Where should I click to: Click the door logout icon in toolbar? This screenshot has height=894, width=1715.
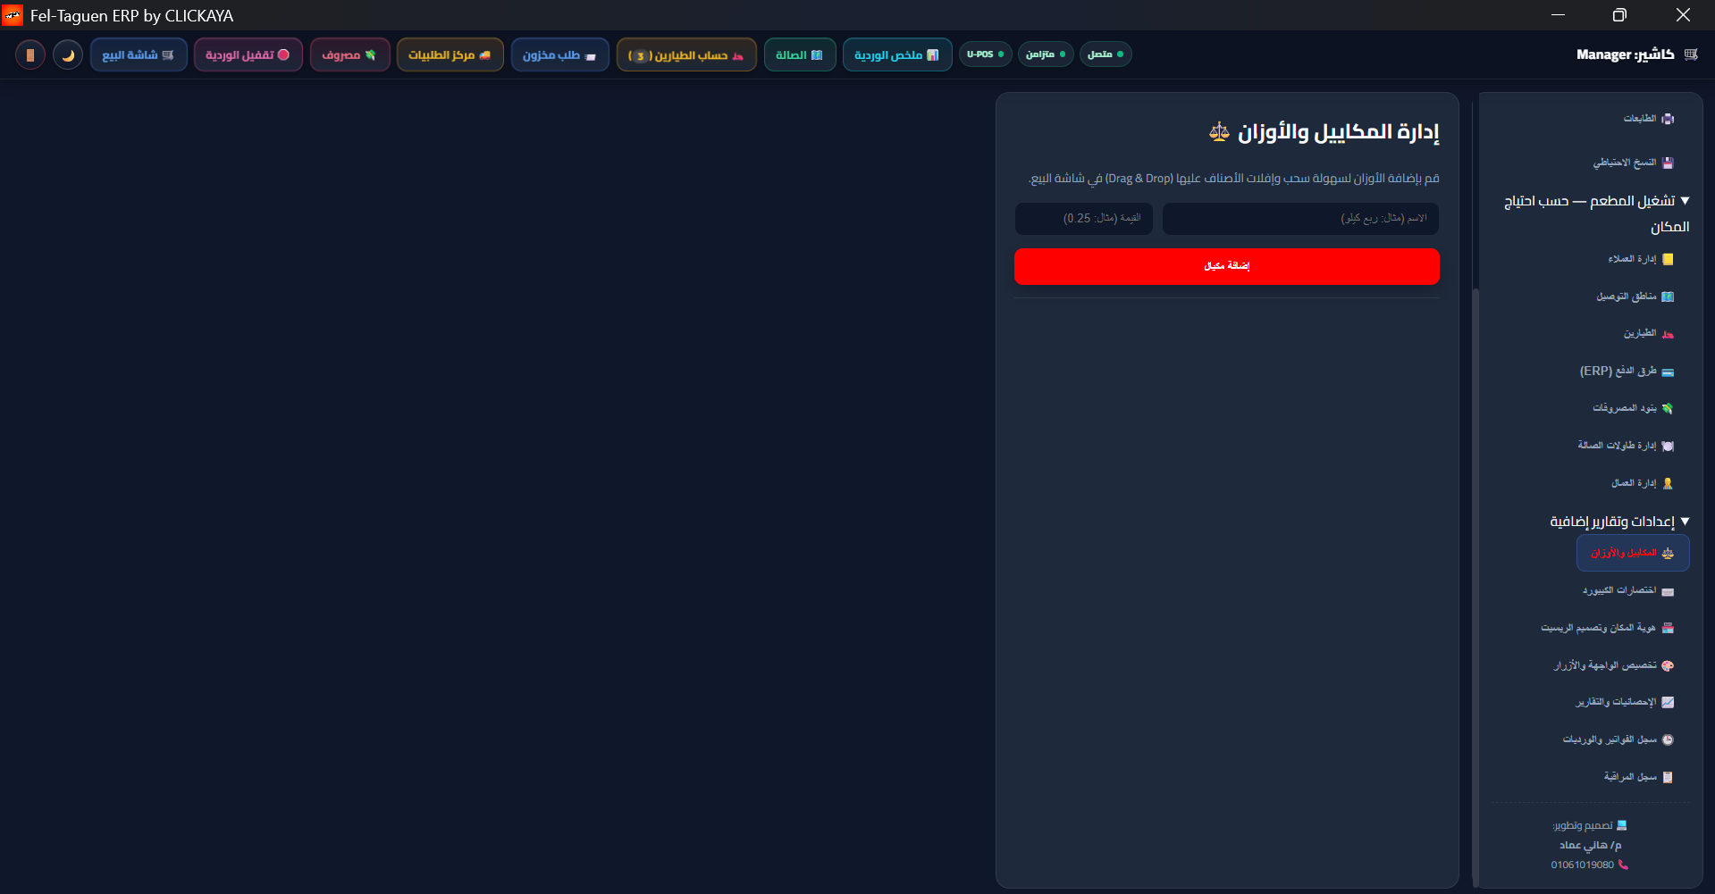point(30,55)
